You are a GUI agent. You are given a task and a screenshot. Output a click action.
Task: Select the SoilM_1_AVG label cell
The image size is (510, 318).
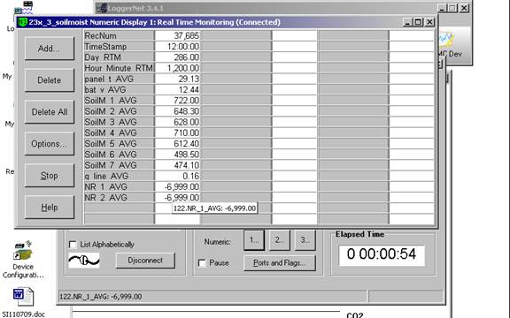click(119, 101)
